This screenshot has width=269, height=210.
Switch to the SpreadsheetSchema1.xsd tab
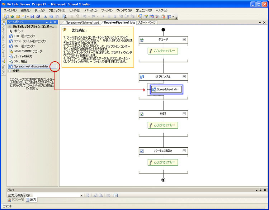[82, 23]
